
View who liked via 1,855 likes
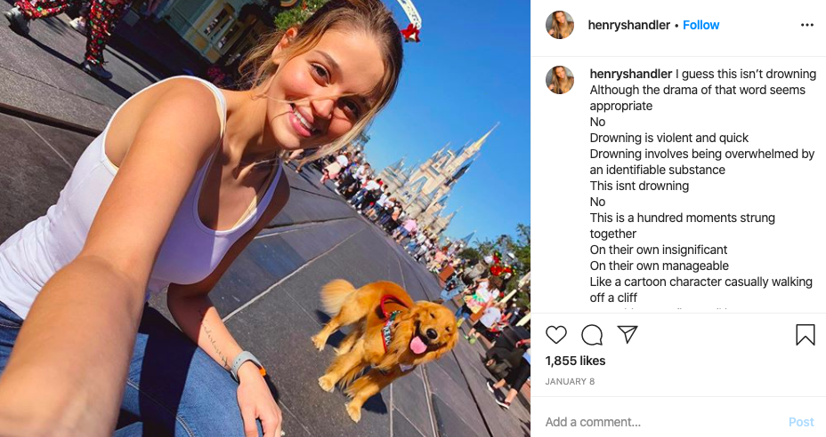click(x=575, y=361)
